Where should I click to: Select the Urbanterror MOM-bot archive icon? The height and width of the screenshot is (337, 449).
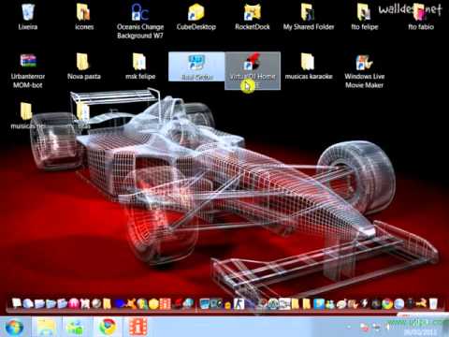(x=28, y=71)
